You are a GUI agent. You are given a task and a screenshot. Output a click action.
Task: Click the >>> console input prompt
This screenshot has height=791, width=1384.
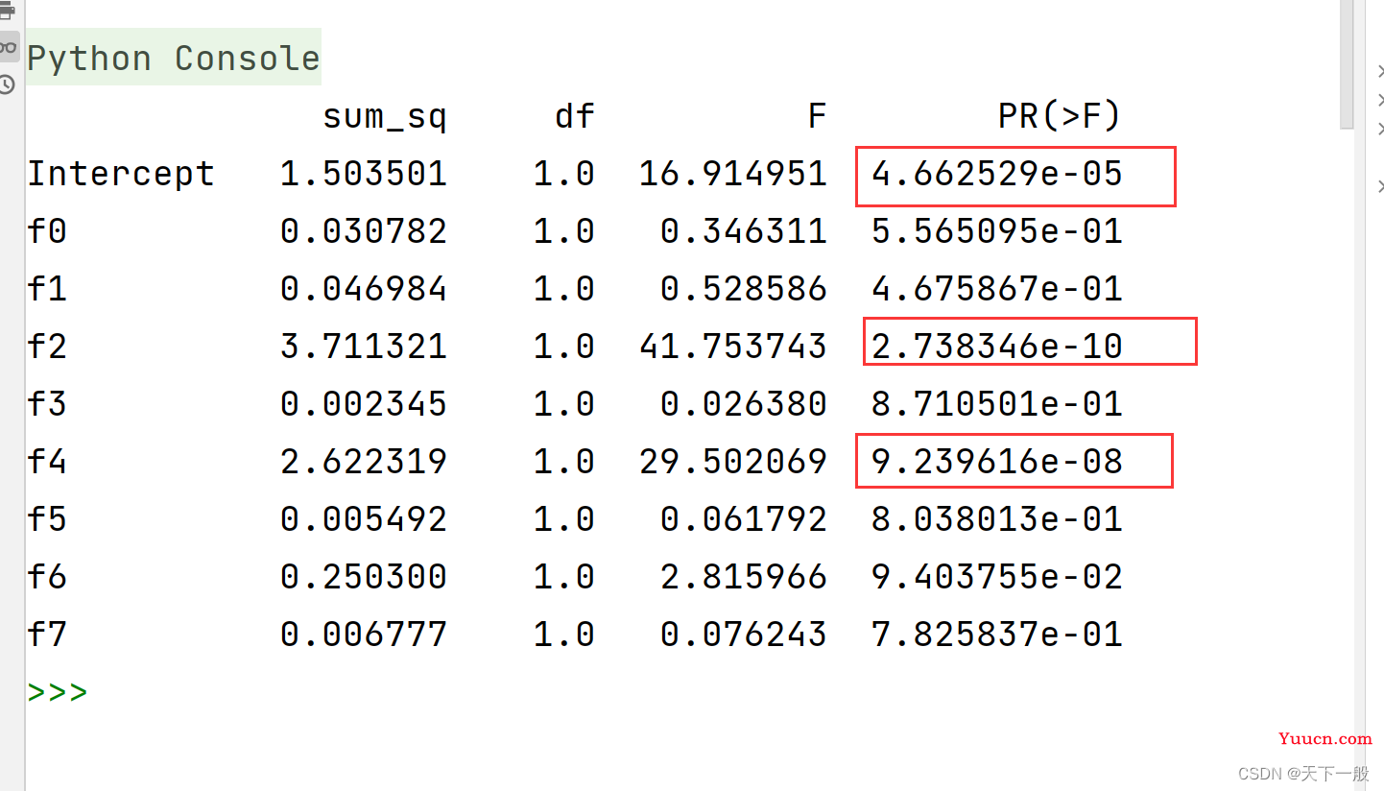tap(58, 692)
